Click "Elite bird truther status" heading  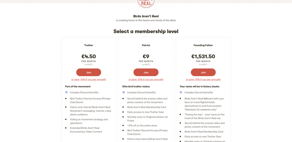[x=136, y=87]
